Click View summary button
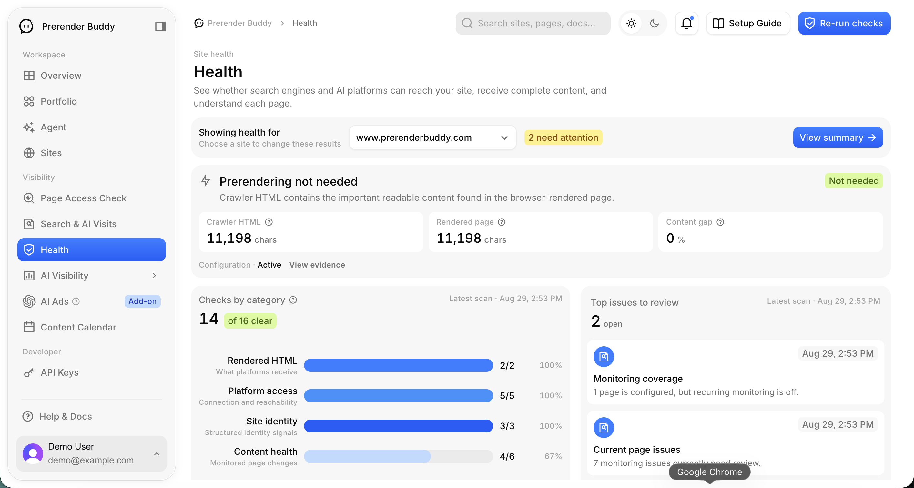The height and width of the screenshot is (488, 914). click(838, 137)
